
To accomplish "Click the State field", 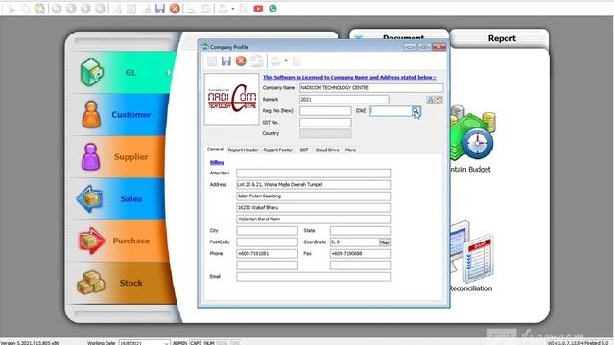I will (x=361, y=231).
